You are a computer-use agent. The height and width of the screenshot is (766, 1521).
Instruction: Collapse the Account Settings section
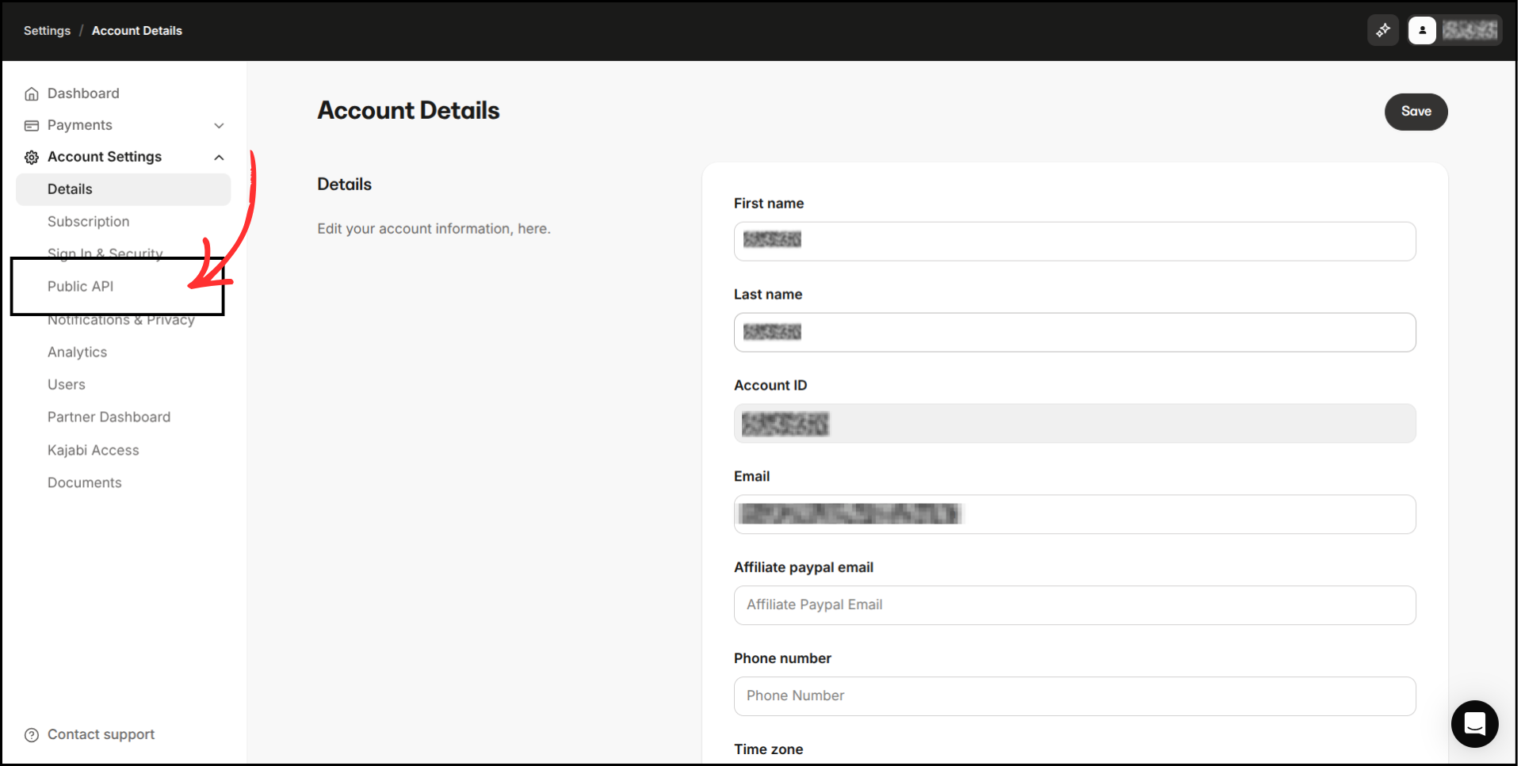coord(219,157)
